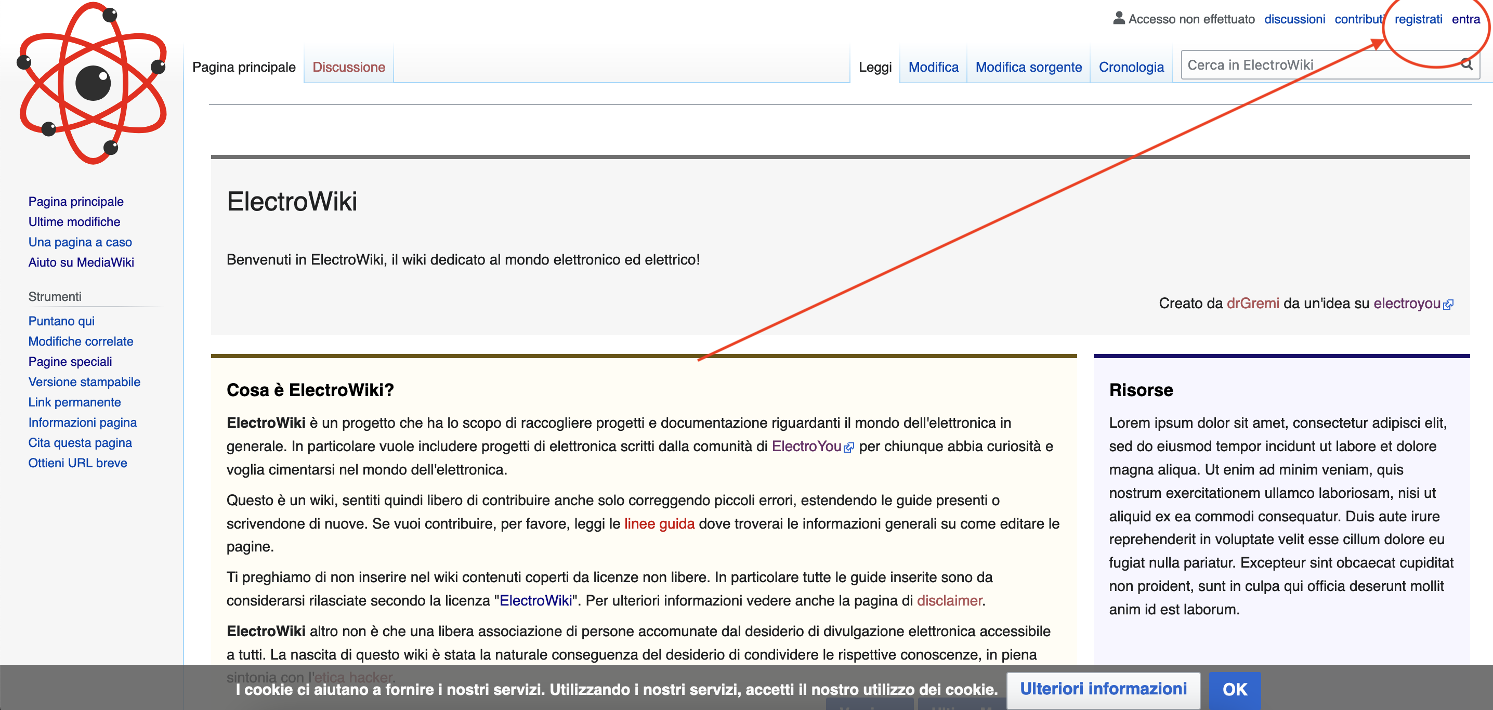
Task: View the Cronologia tab
Action: [x=1131, y=67]
